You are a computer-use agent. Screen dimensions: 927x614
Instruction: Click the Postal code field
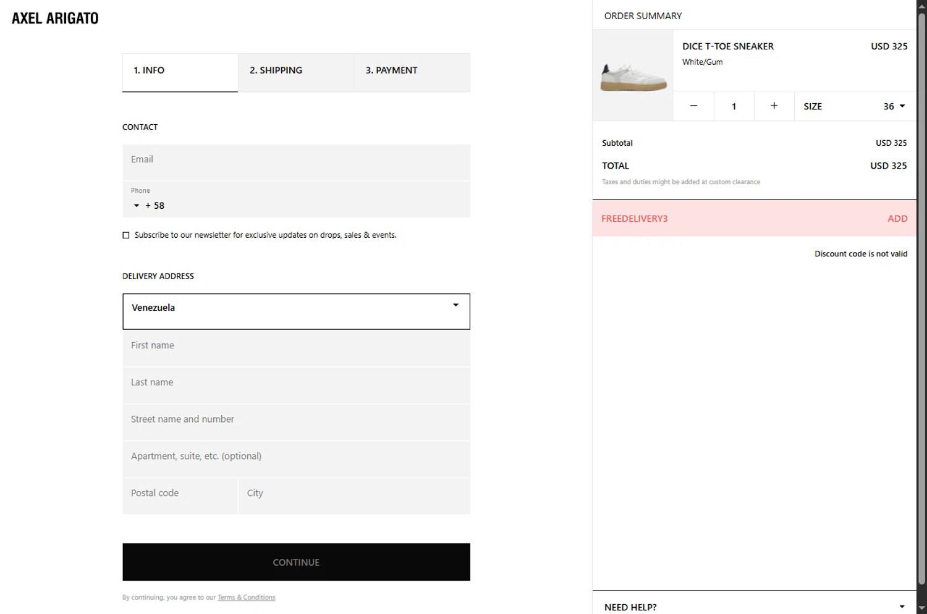pos(180,496)
